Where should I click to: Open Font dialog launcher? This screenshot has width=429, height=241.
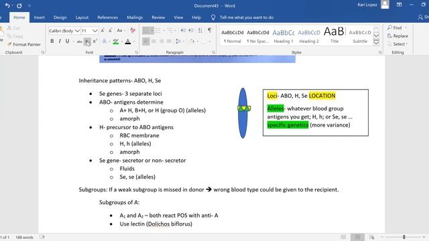pos(136,52)
